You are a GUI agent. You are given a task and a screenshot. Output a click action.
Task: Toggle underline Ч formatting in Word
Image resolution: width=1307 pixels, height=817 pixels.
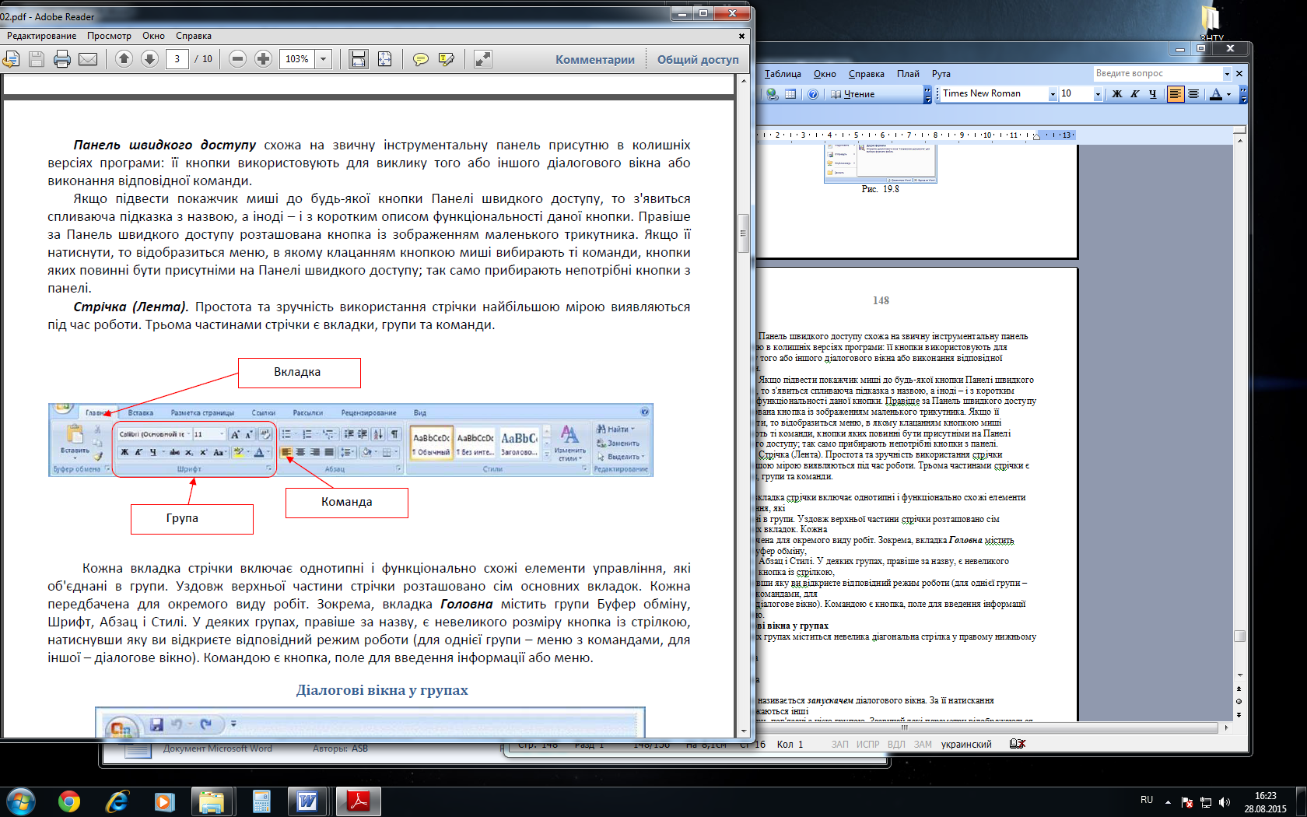click(x=1153, y=94)
